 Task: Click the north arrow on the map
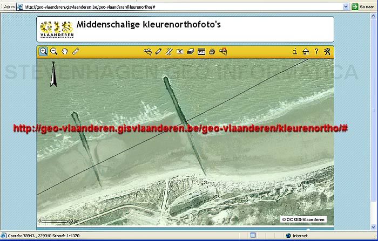(x=53, y=74)
